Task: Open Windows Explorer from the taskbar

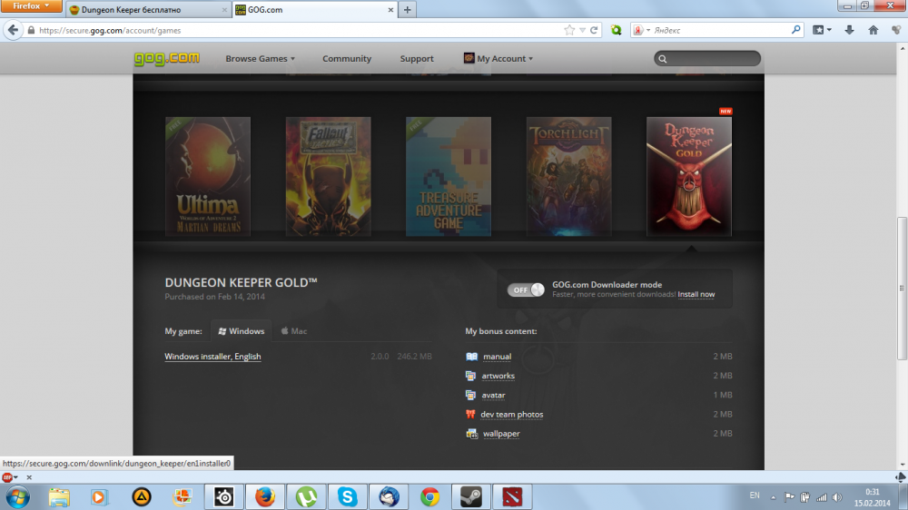Action: [x=59, y=496]
